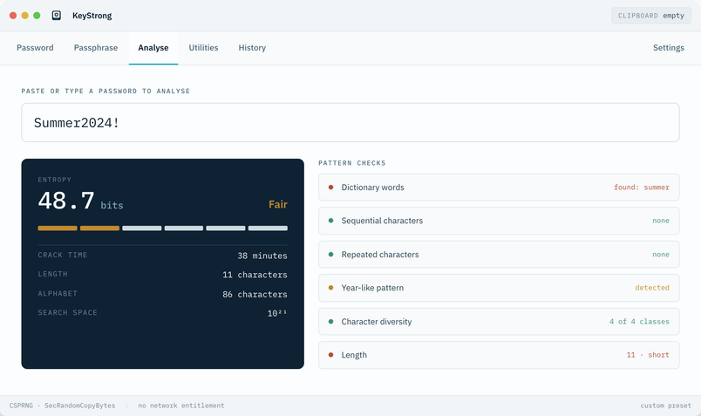Click the PATTERN CHECKS heading
Screen dimensions: 701x416
coord(352,163)
